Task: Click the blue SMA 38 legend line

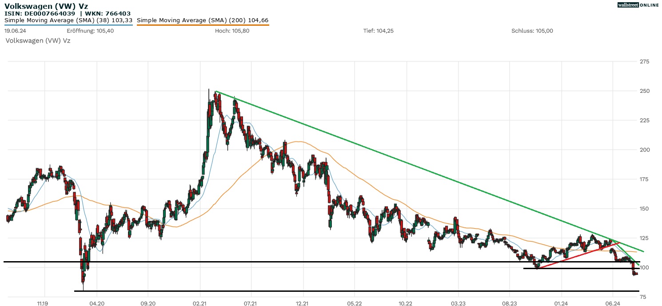Action: click(68, 25)
